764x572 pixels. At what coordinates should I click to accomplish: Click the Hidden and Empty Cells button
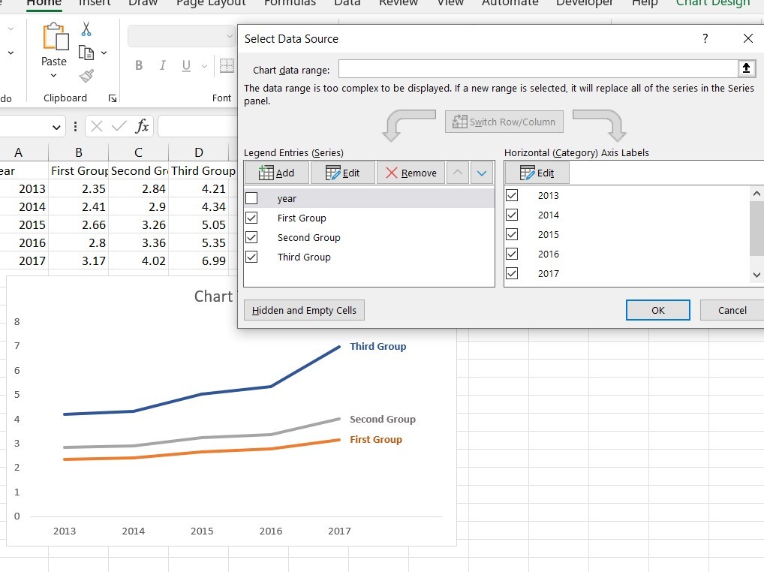pos(304,310)
